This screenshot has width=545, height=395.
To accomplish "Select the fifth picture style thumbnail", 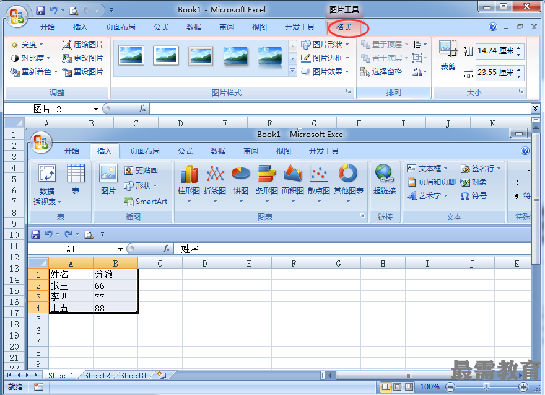I will pos(270,56).
